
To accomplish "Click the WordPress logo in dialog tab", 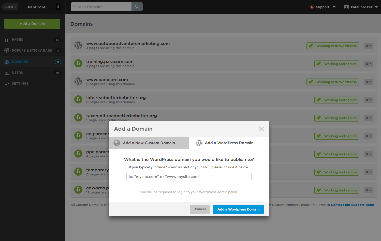I will (199, 143).
